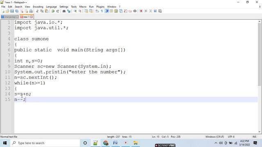Cut selection with the scissors icon
262x147 pixels.
37,11
